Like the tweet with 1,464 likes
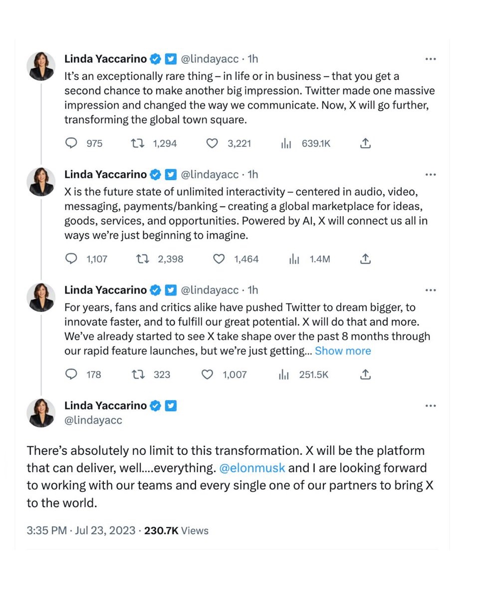The image size is (479, 599). click(219, 259)
